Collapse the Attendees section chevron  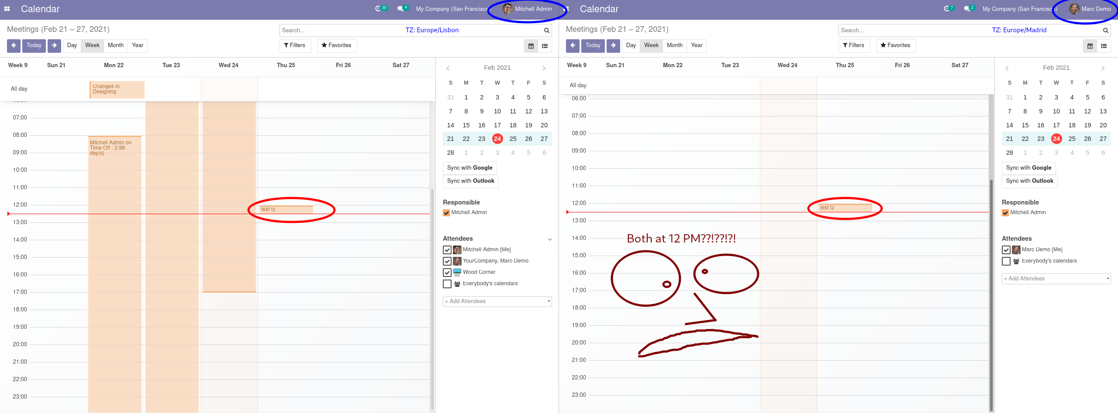tap(549, 239)
